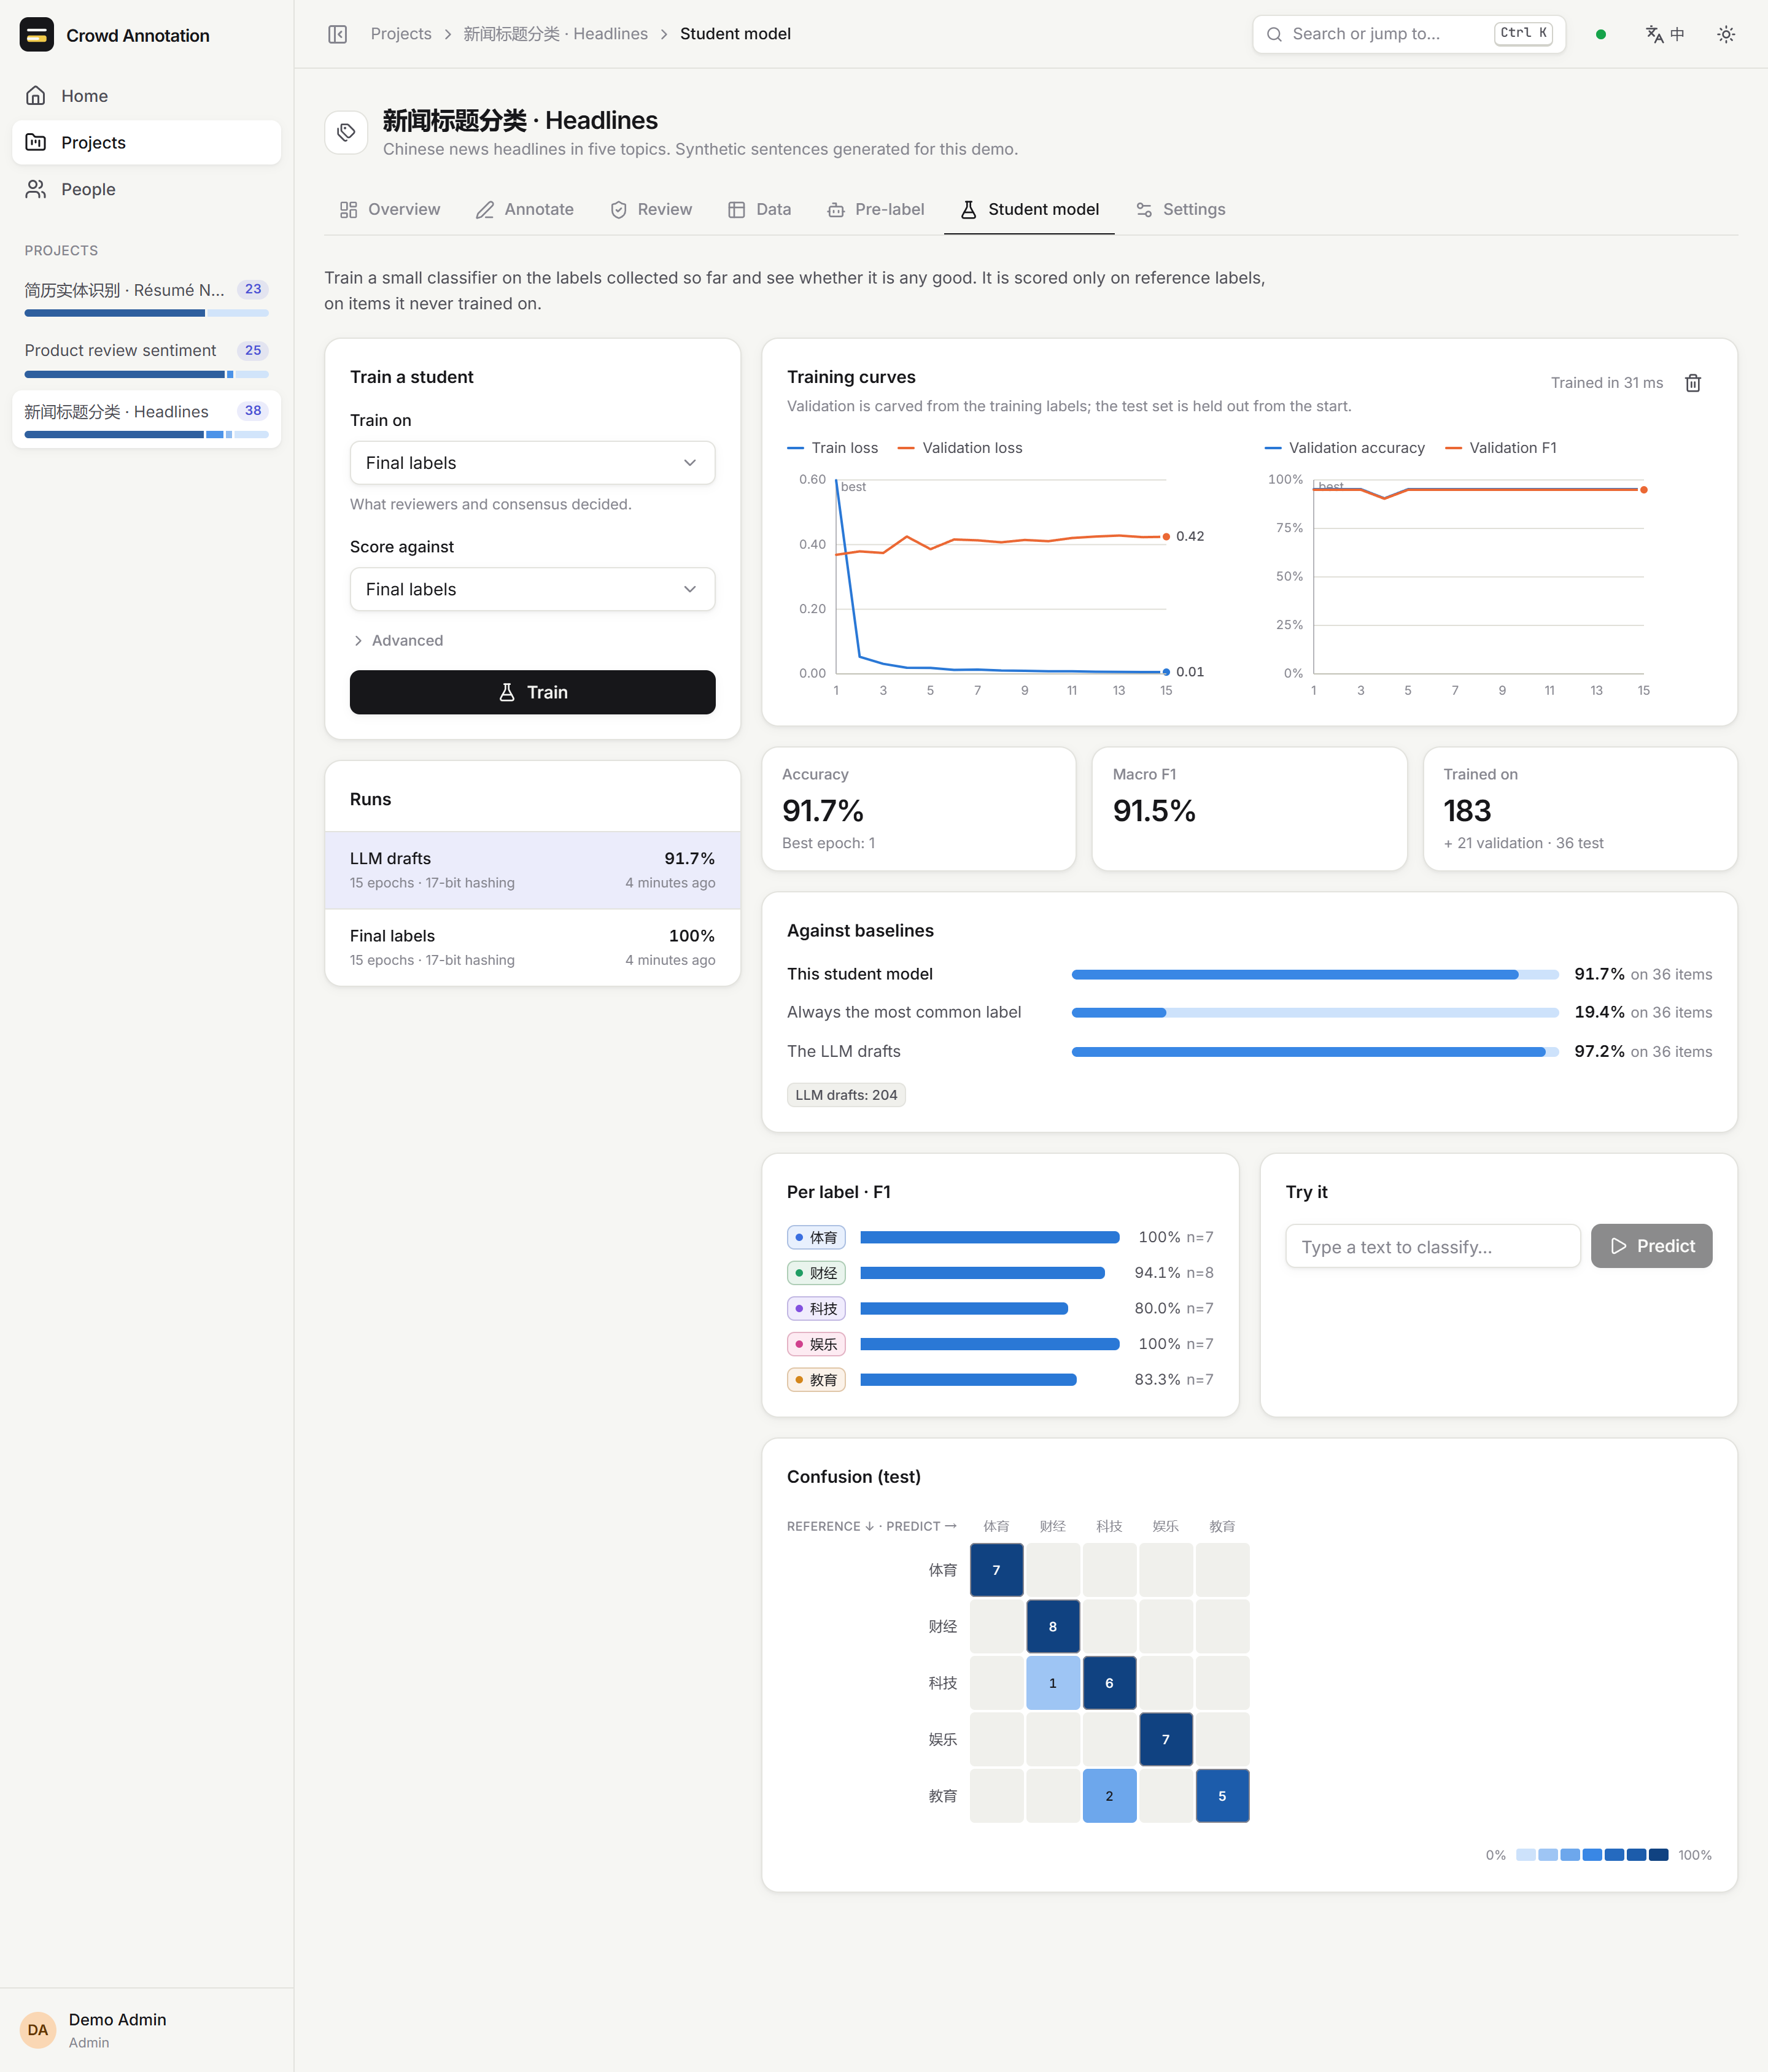The width and height of the screenshot is (1768, 2072).
Task: Open the Data tab
Action: point(760,210)
